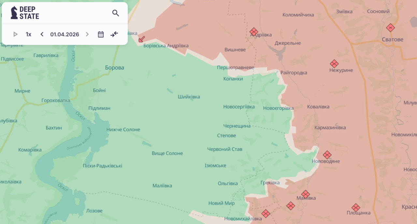Click the Червоний Став label
Viewport: 417px width, 224px height.
click(x=225, y=149)
